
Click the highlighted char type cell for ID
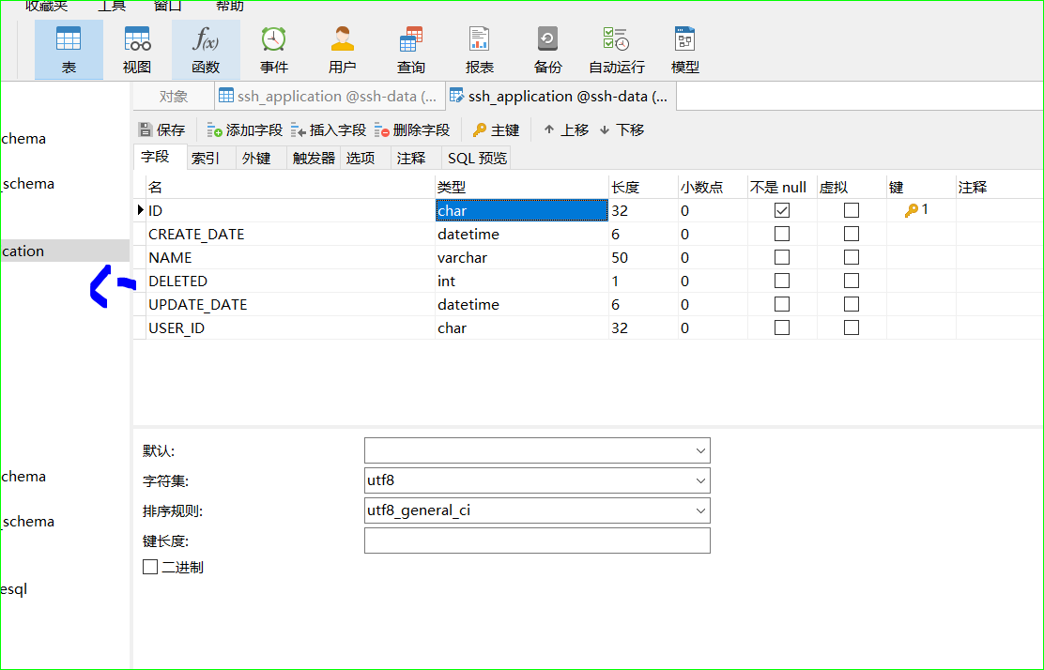[x=521, y=210]
